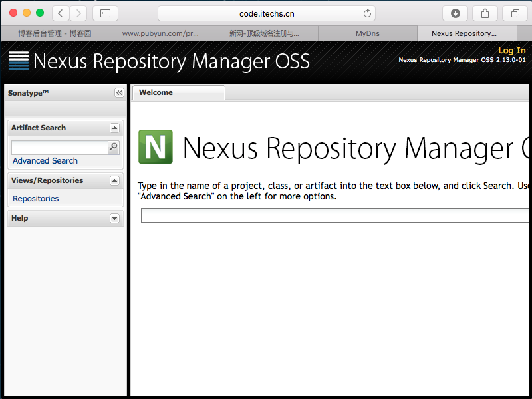Select the Welcome tab
Viewport: 532px width, 399px height.
(x=178, y=92)
